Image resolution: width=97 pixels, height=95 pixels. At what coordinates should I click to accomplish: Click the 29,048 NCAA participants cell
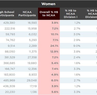(x=32, y=80)
